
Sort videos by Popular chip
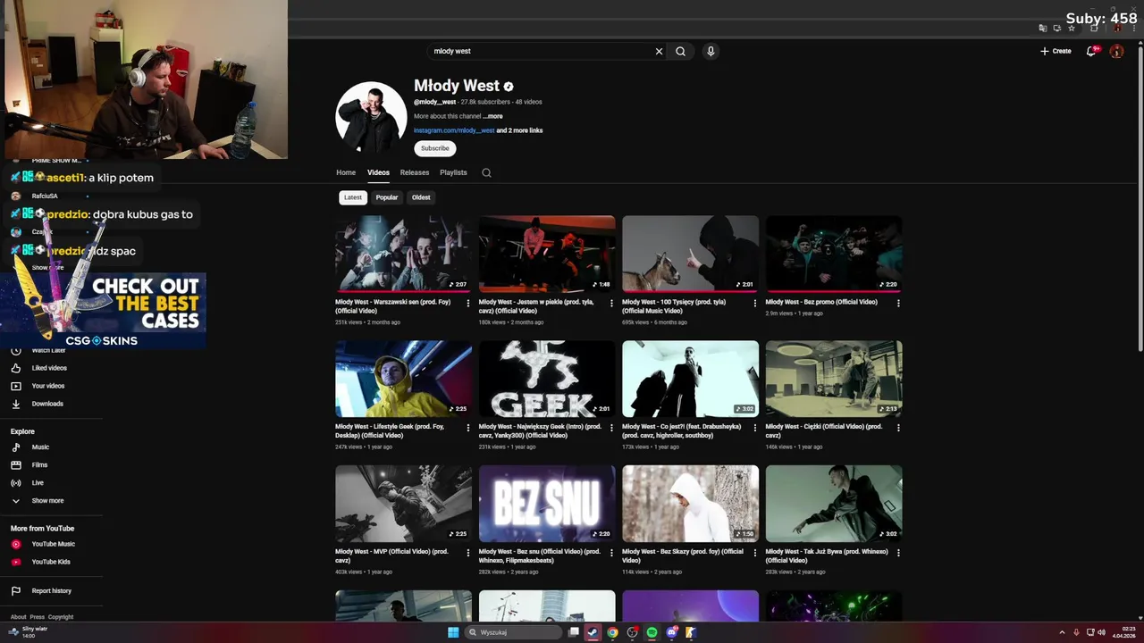(387, 197)
